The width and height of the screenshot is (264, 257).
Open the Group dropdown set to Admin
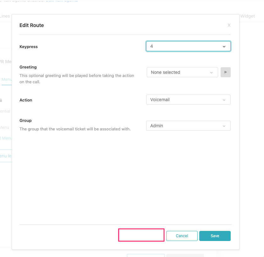click(188, 126)
